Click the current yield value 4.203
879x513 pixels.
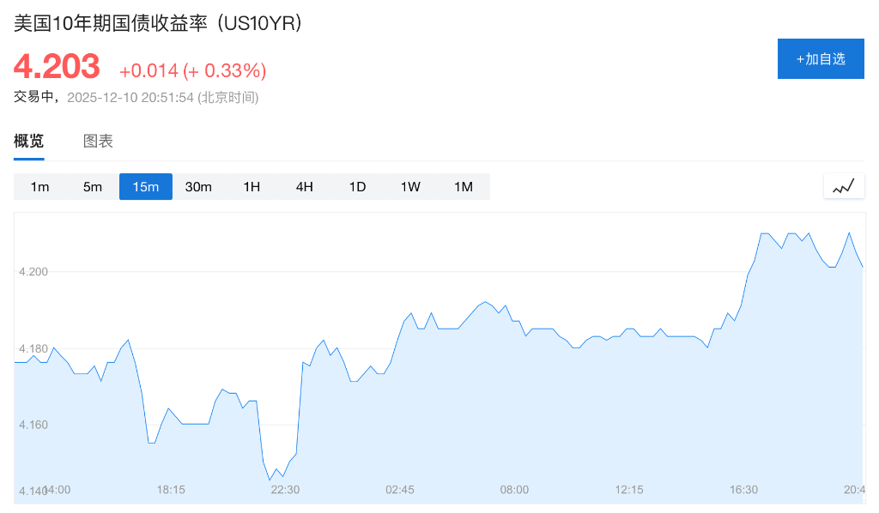pyautogui.click(x=57, y=66)
